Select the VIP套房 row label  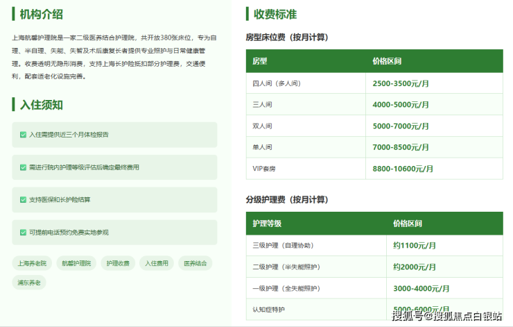[x=264, y=169]
